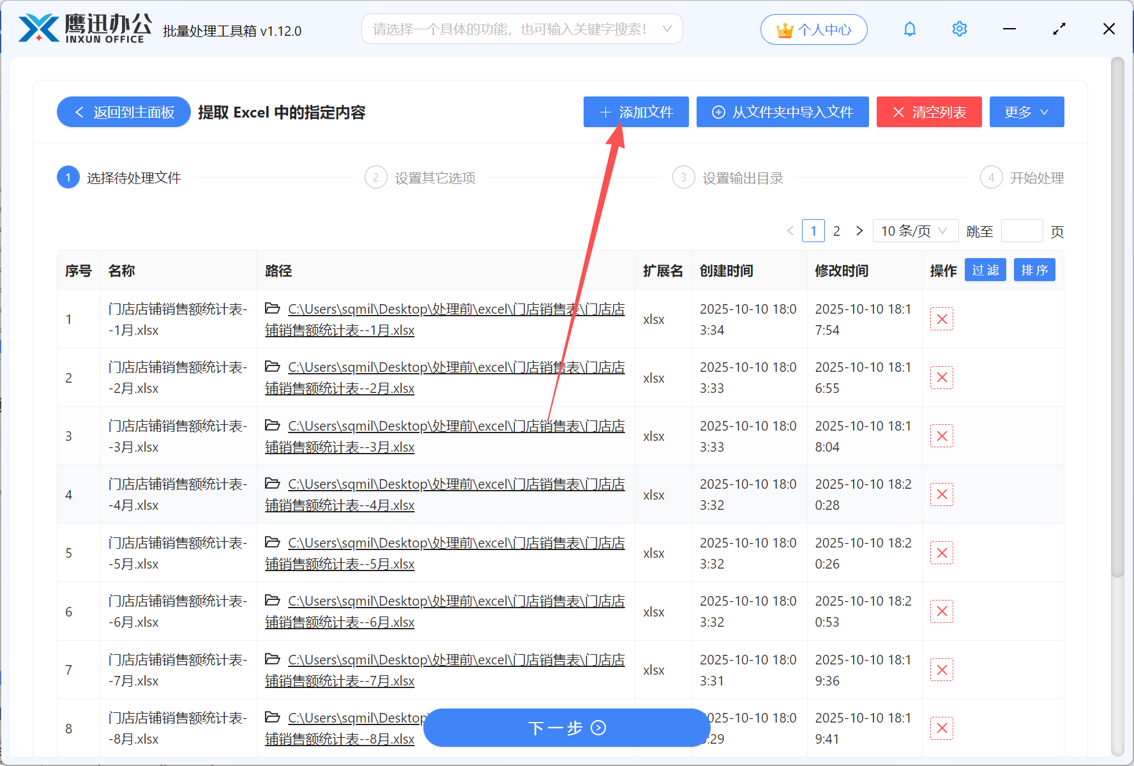Click the folder icon beside 2月 file path
The height and width of the screenshot is (766, 1134).
click(x=273, y=367)
